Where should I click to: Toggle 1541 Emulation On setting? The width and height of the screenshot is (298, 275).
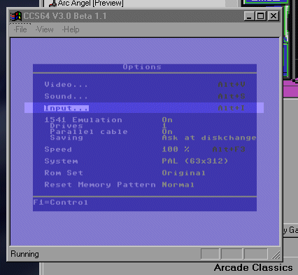(x=167, y=120)
